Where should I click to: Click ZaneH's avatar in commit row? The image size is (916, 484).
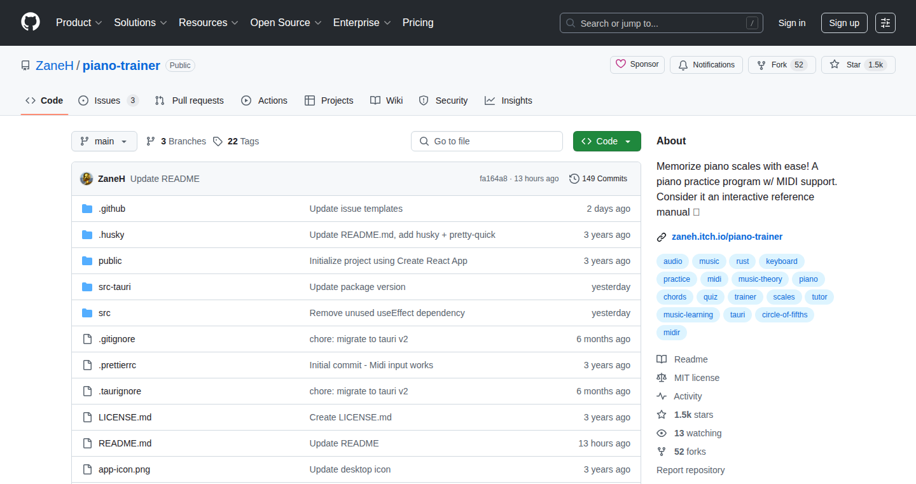87,179
